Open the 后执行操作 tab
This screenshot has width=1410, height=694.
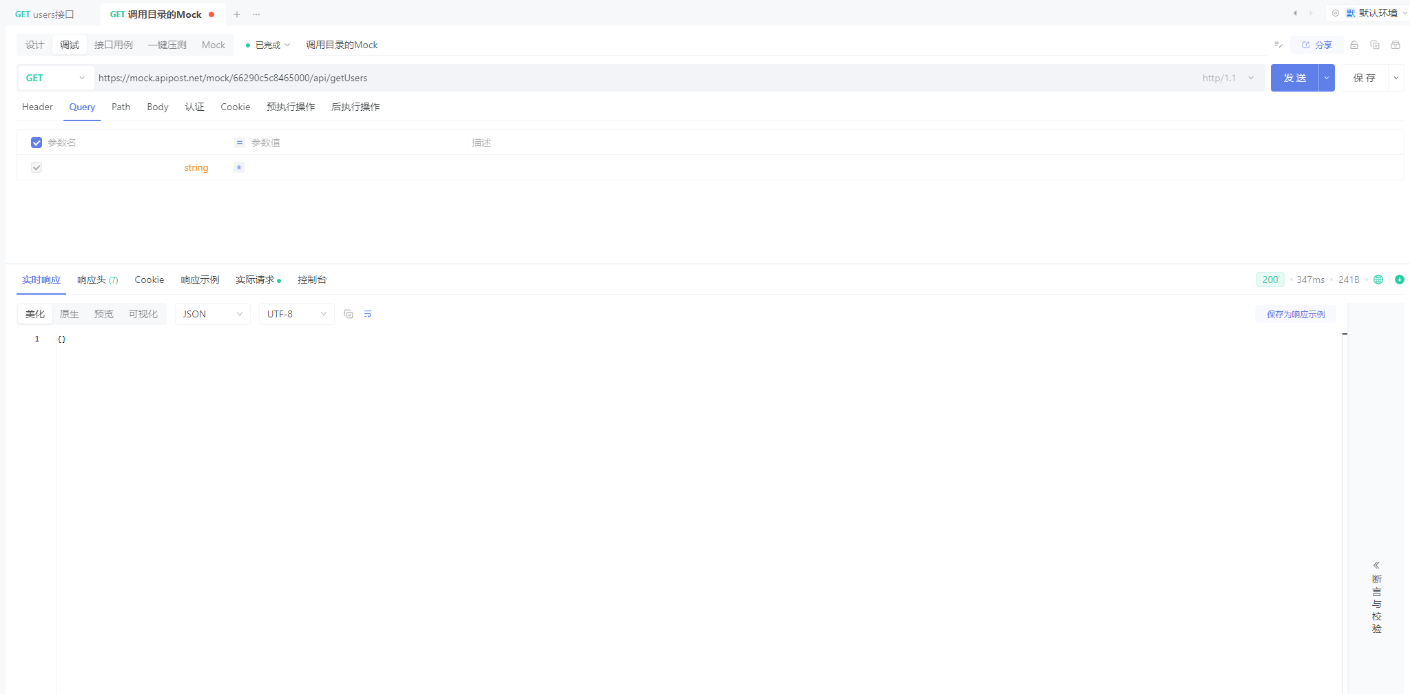pyautogui.click(x=355, y=107)
